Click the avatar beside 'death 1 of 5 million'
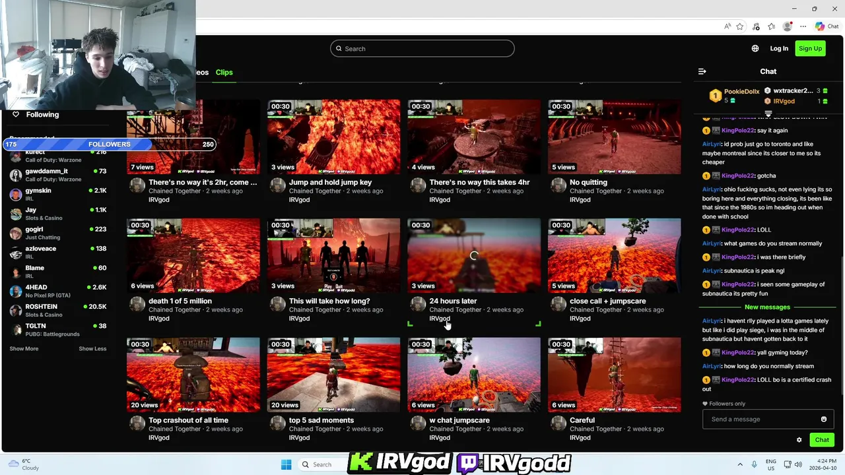 pyautogui.click(x=137, y=304)
